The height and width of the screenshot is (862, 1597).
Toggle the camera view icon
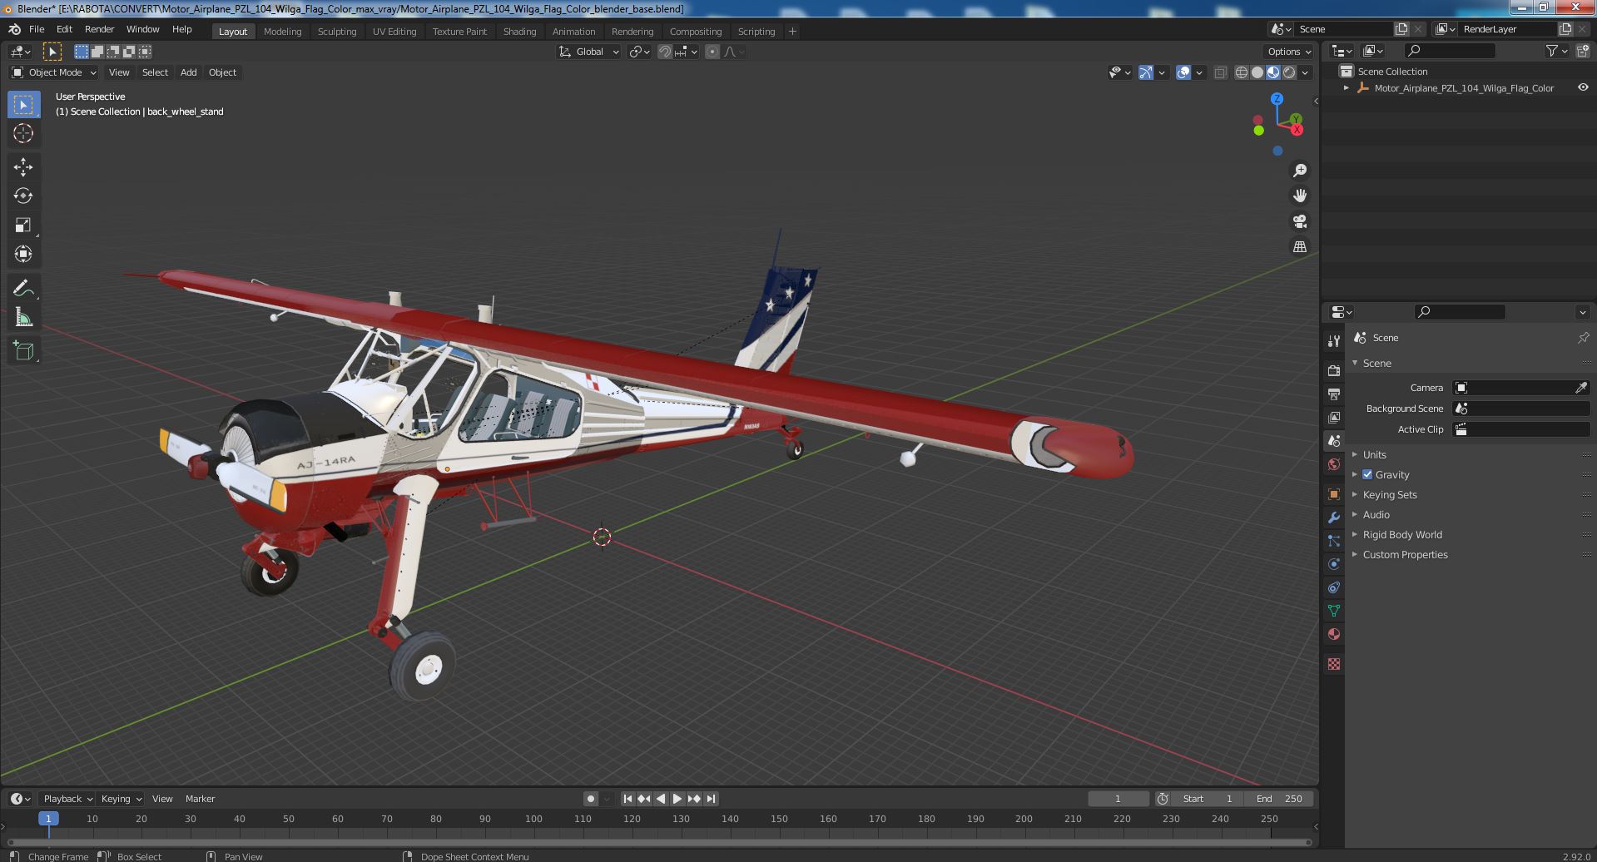[1299, 221]
